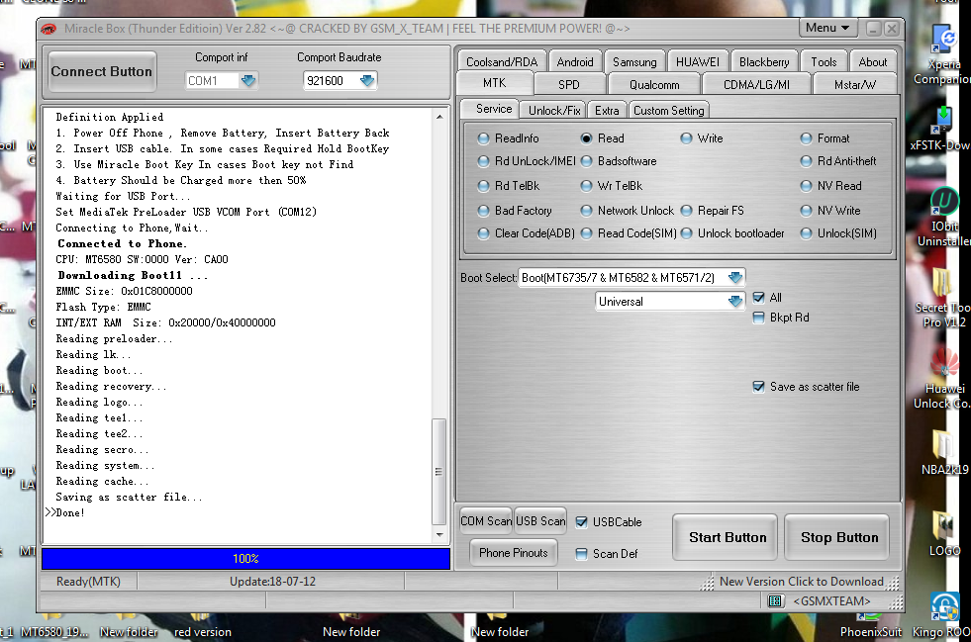The width and height of the screenshot is (971, 642).
Task: Switch to the HUAWEI tab
Action: click(697, 62)
